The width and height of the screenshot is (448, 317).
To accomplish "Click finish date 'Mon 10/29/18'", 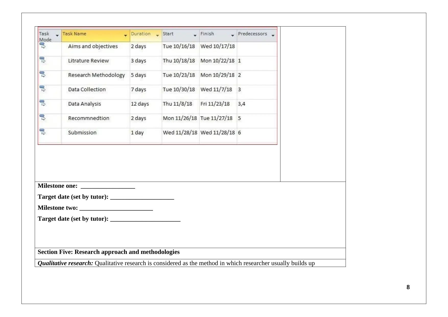I will point(217,75).
